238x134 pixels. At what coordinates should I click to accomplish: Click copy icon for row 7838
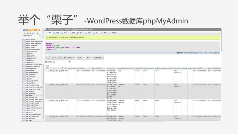pyautogui.click(x=54, y=85)
